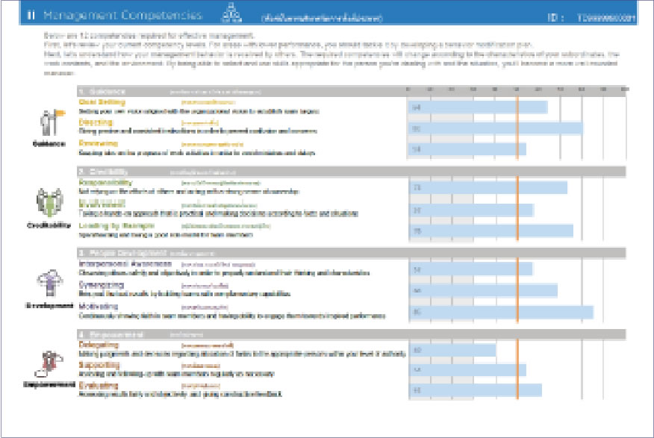Click the Motivating score bar
Viewport: 654px width, 438px height.
pyautogui.click(x=500, y=312)
